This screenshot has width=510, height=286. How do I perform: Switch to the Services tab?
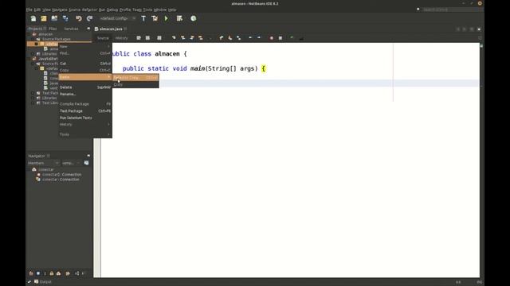pyautogui.click(x=71, y=29)
